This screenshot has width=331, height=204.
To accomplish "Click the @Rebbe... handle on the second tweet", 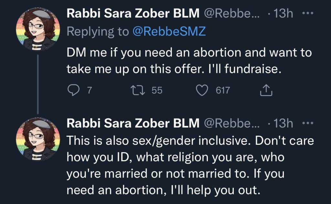I will pyautogui.click(x=231, y=123).
